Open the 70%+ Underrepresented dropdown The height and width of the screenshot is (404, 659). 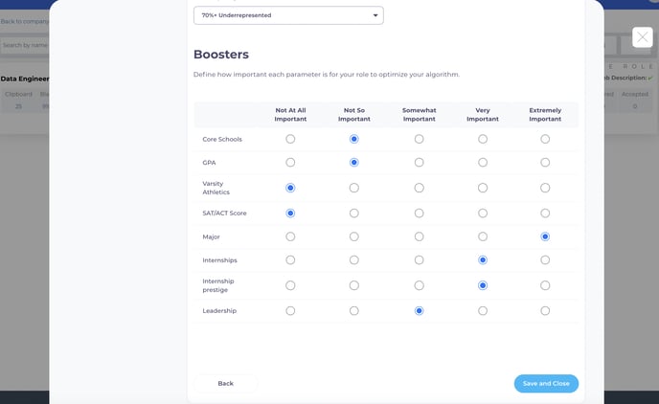288,15
